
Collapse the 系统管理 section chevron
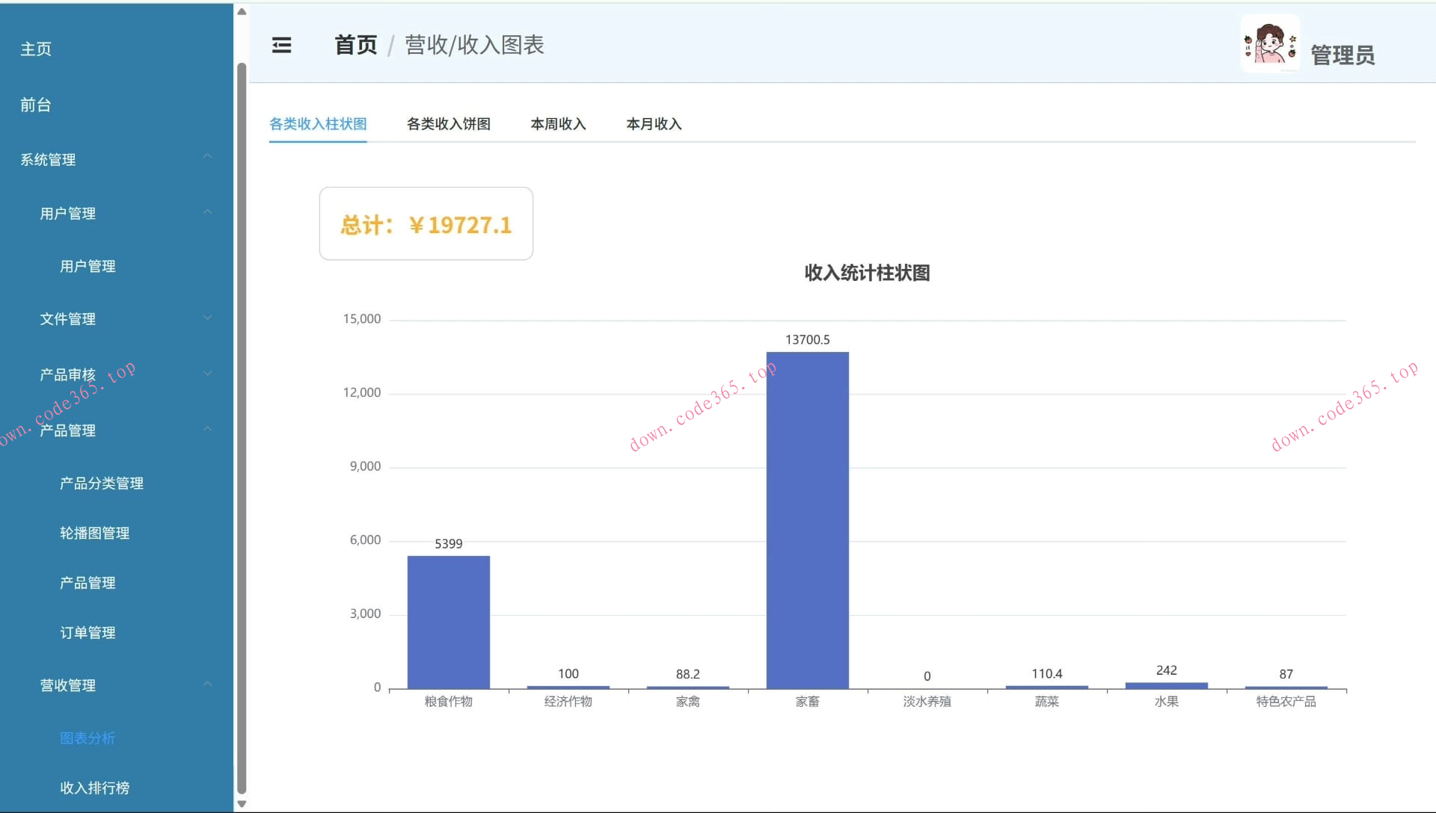coord(208,155)
